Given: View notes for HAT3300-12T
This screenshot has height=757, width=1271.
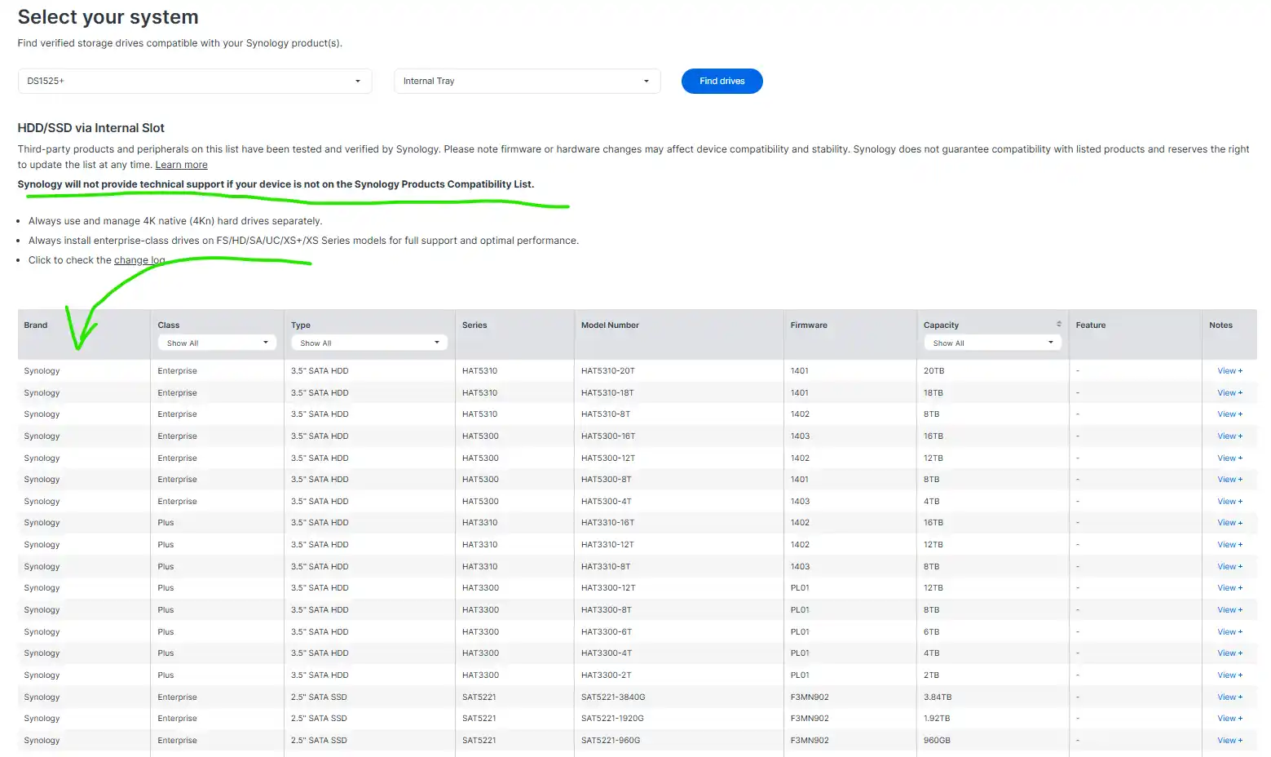Looking at the screenshot, I should click(1229, 588).
